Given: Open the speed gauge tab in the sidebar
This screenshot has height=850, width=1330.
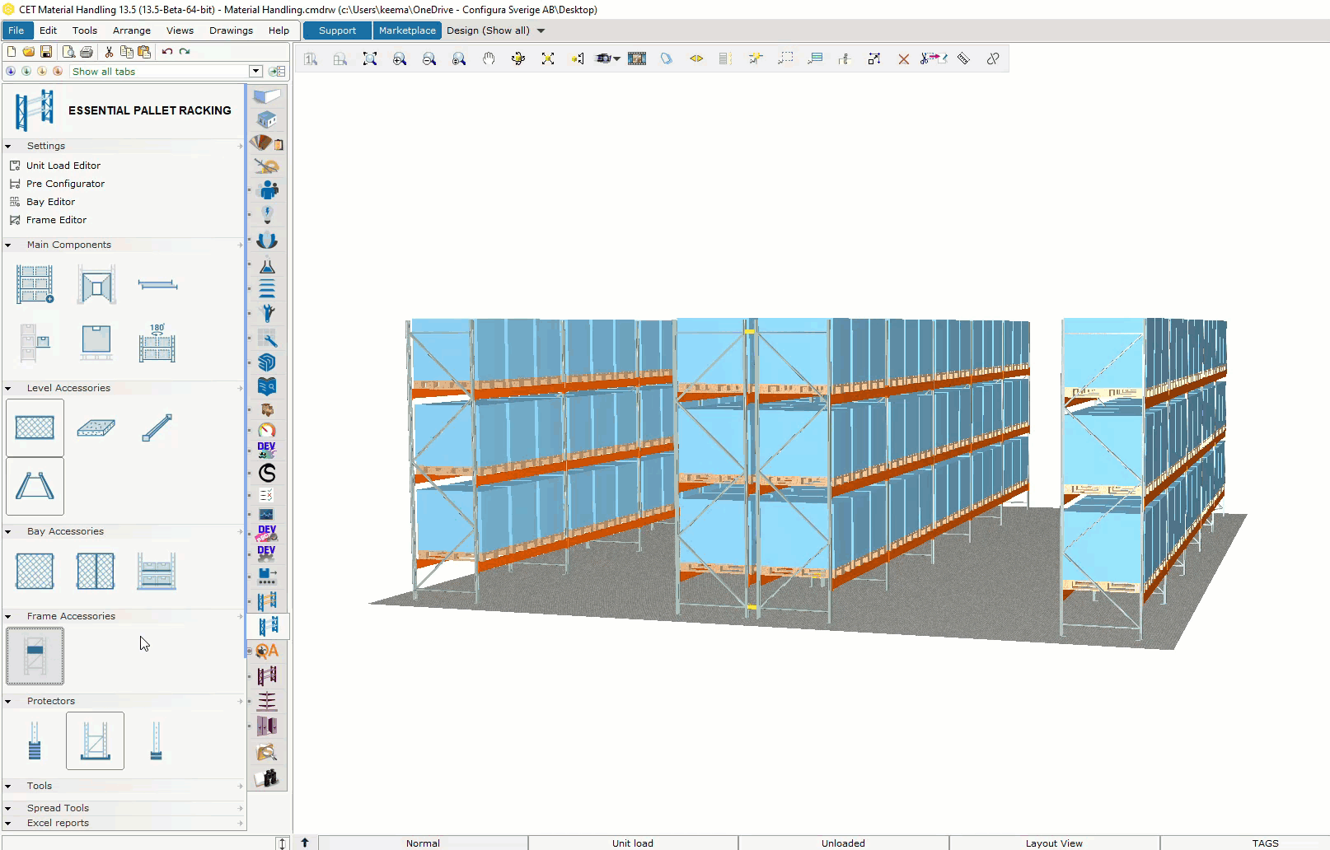Looking at the screenshot, I should [267, 430].
